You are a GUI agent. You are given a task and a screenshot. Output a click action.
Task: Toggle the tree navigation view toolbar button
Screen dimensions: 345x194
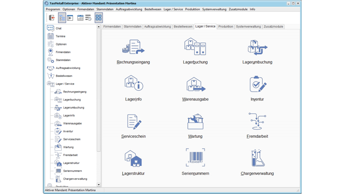[62, 18]
